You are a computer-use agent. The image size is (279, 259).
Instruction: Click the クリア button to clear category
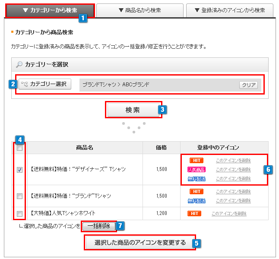tap(248, 85)
